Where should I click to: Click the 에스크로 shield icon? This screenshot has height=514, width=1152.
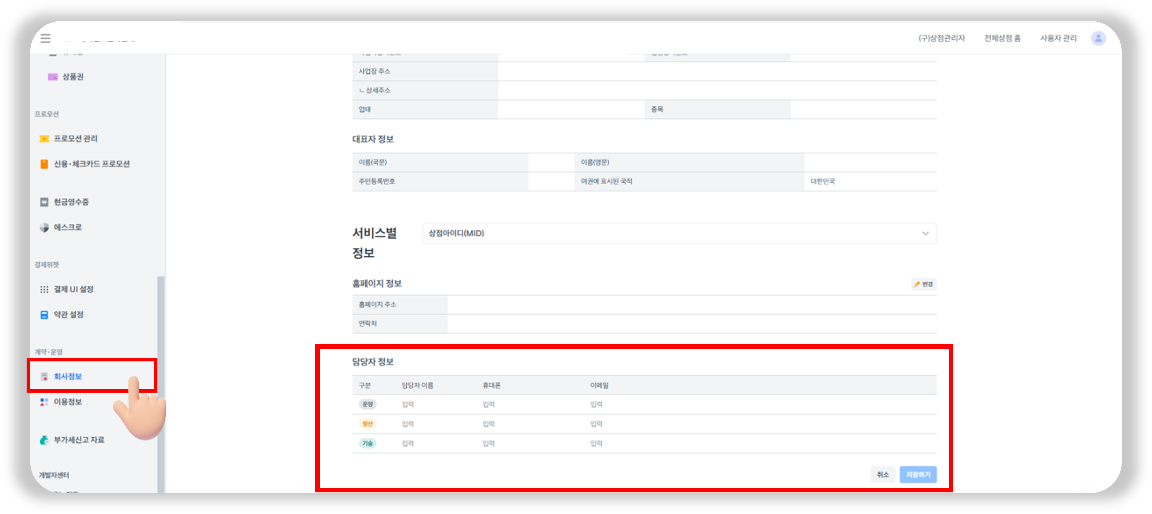pos(44,227)
